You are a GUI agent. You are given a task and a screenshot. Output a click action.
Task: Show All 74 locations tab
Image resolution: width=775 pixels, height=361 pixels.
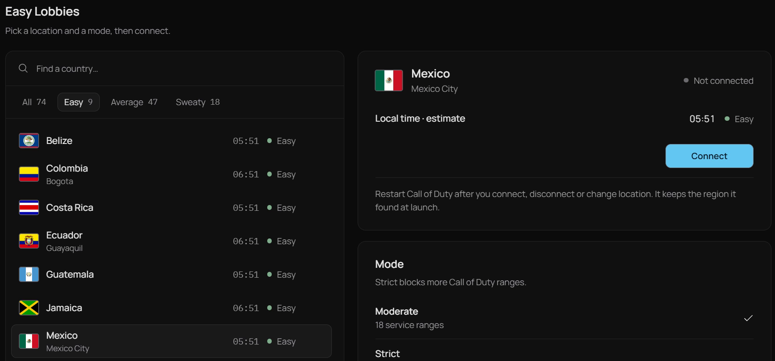pyautogui.click(x=34, y=102)
